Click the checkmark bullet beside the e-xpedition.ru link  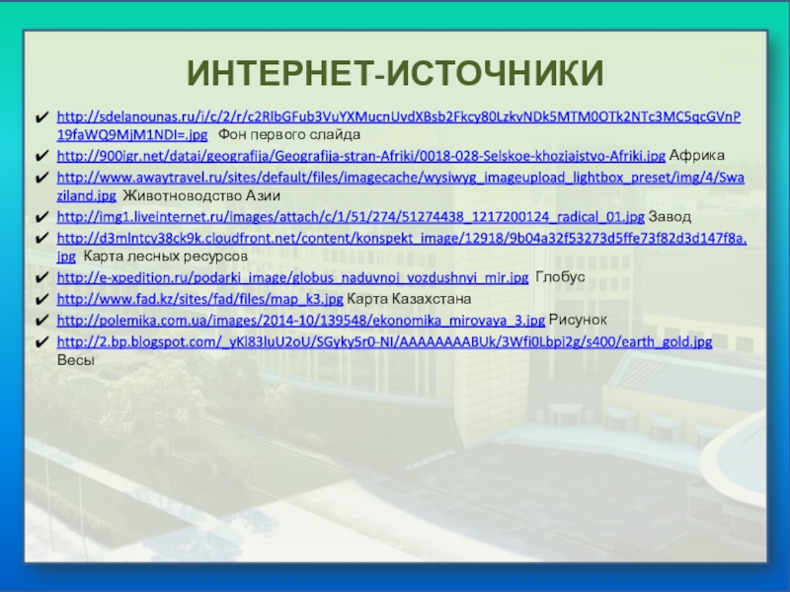[x=41, y=278]
